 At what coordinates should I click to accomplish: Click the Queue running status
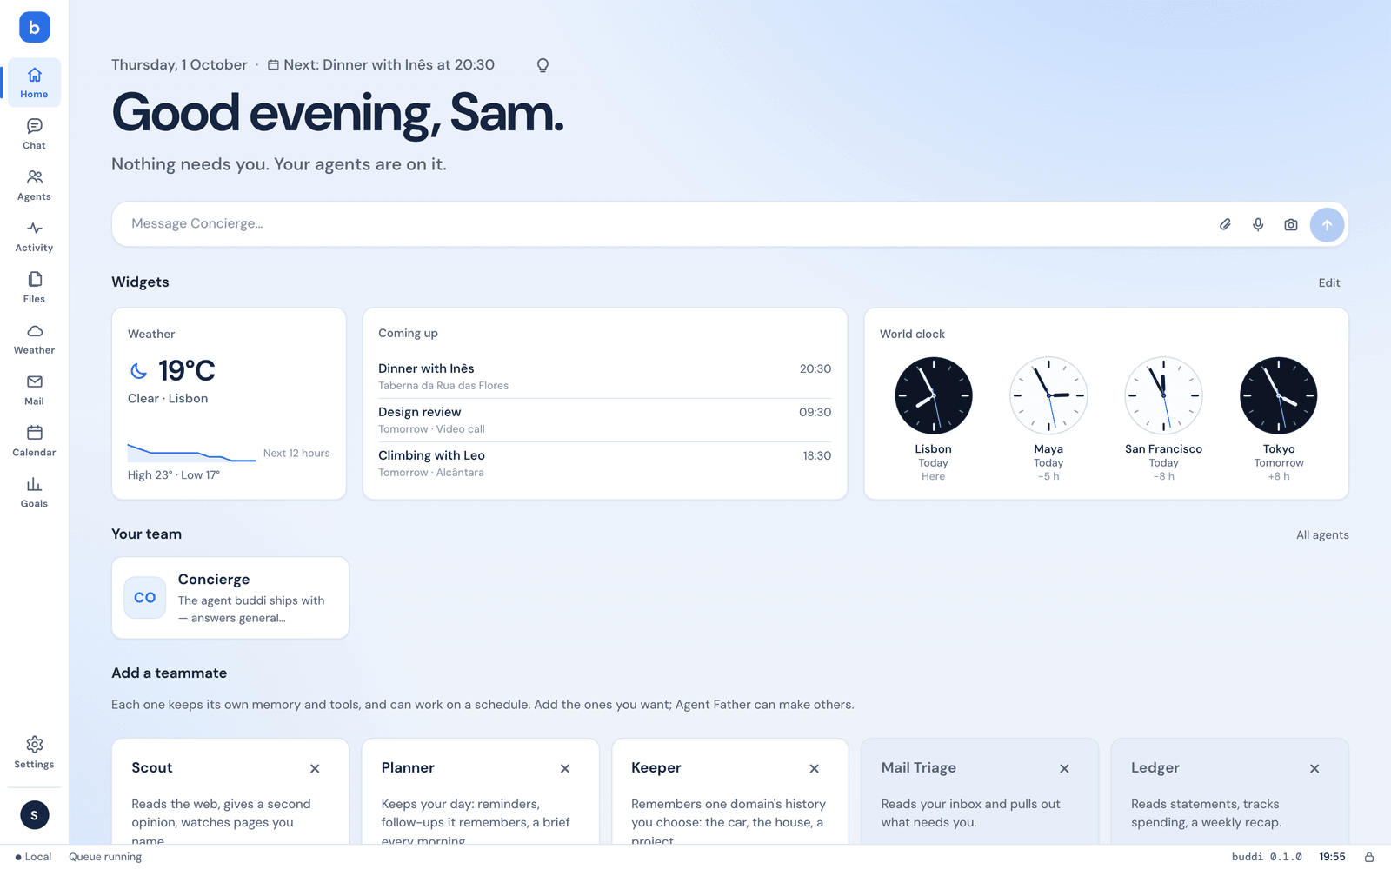[105, 857]
